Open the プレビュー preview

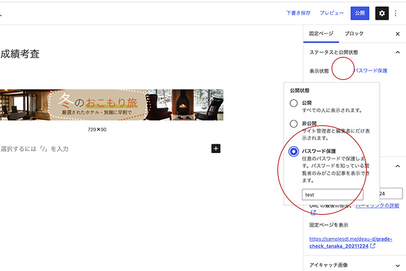tap(332, 13)
